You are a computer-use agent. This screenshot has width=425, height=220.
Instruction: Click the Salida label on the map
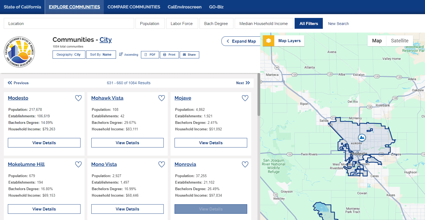pyautogui.click(x=324, y=121)
